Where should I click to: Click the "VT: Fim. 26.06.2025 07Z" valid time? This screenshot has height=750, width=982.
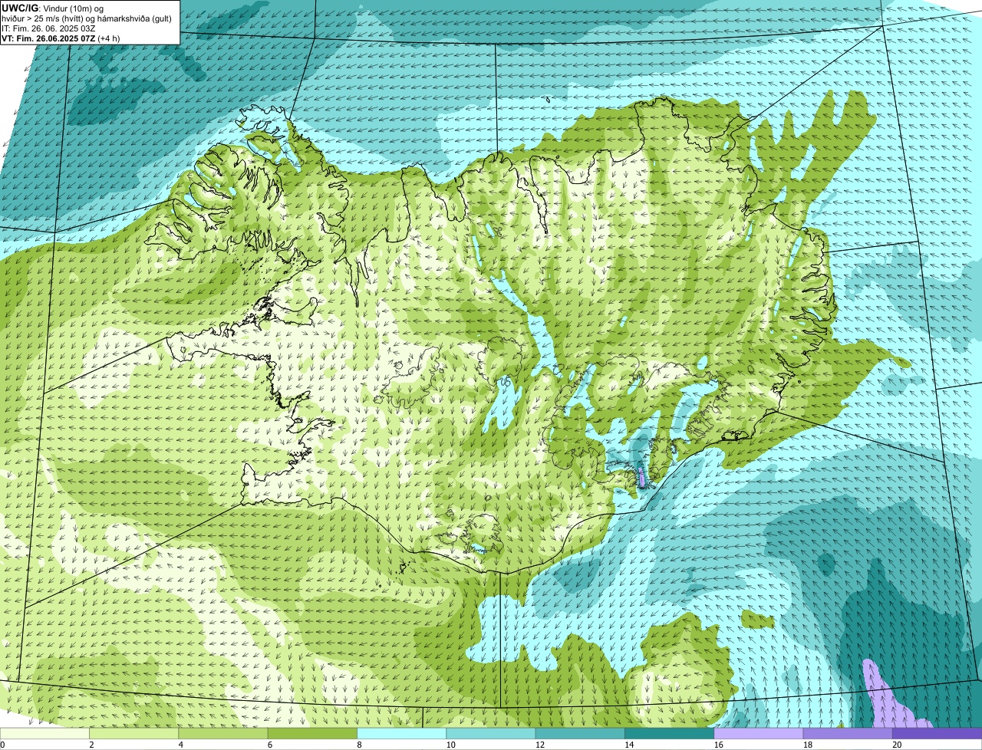pos(48,38)
